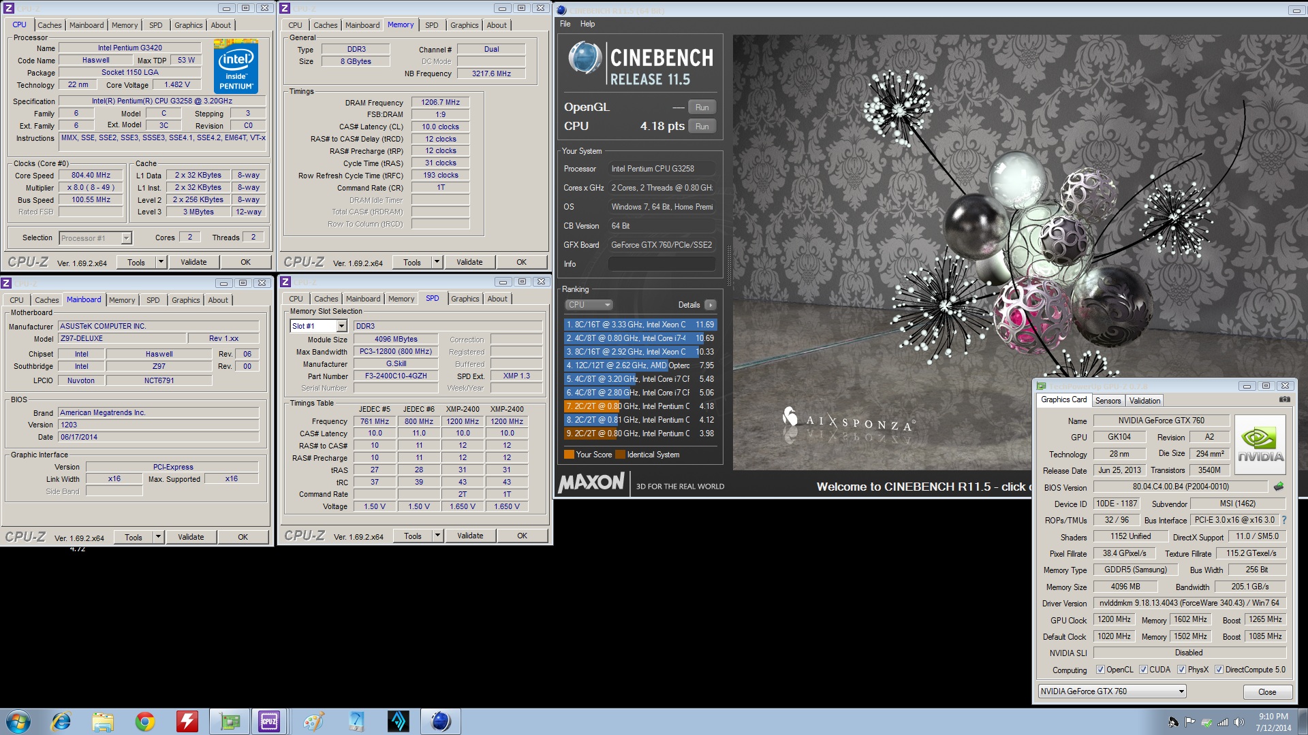
Task: Switch to Validation tab in GPU-Z
Action: tap(1144, 401)
